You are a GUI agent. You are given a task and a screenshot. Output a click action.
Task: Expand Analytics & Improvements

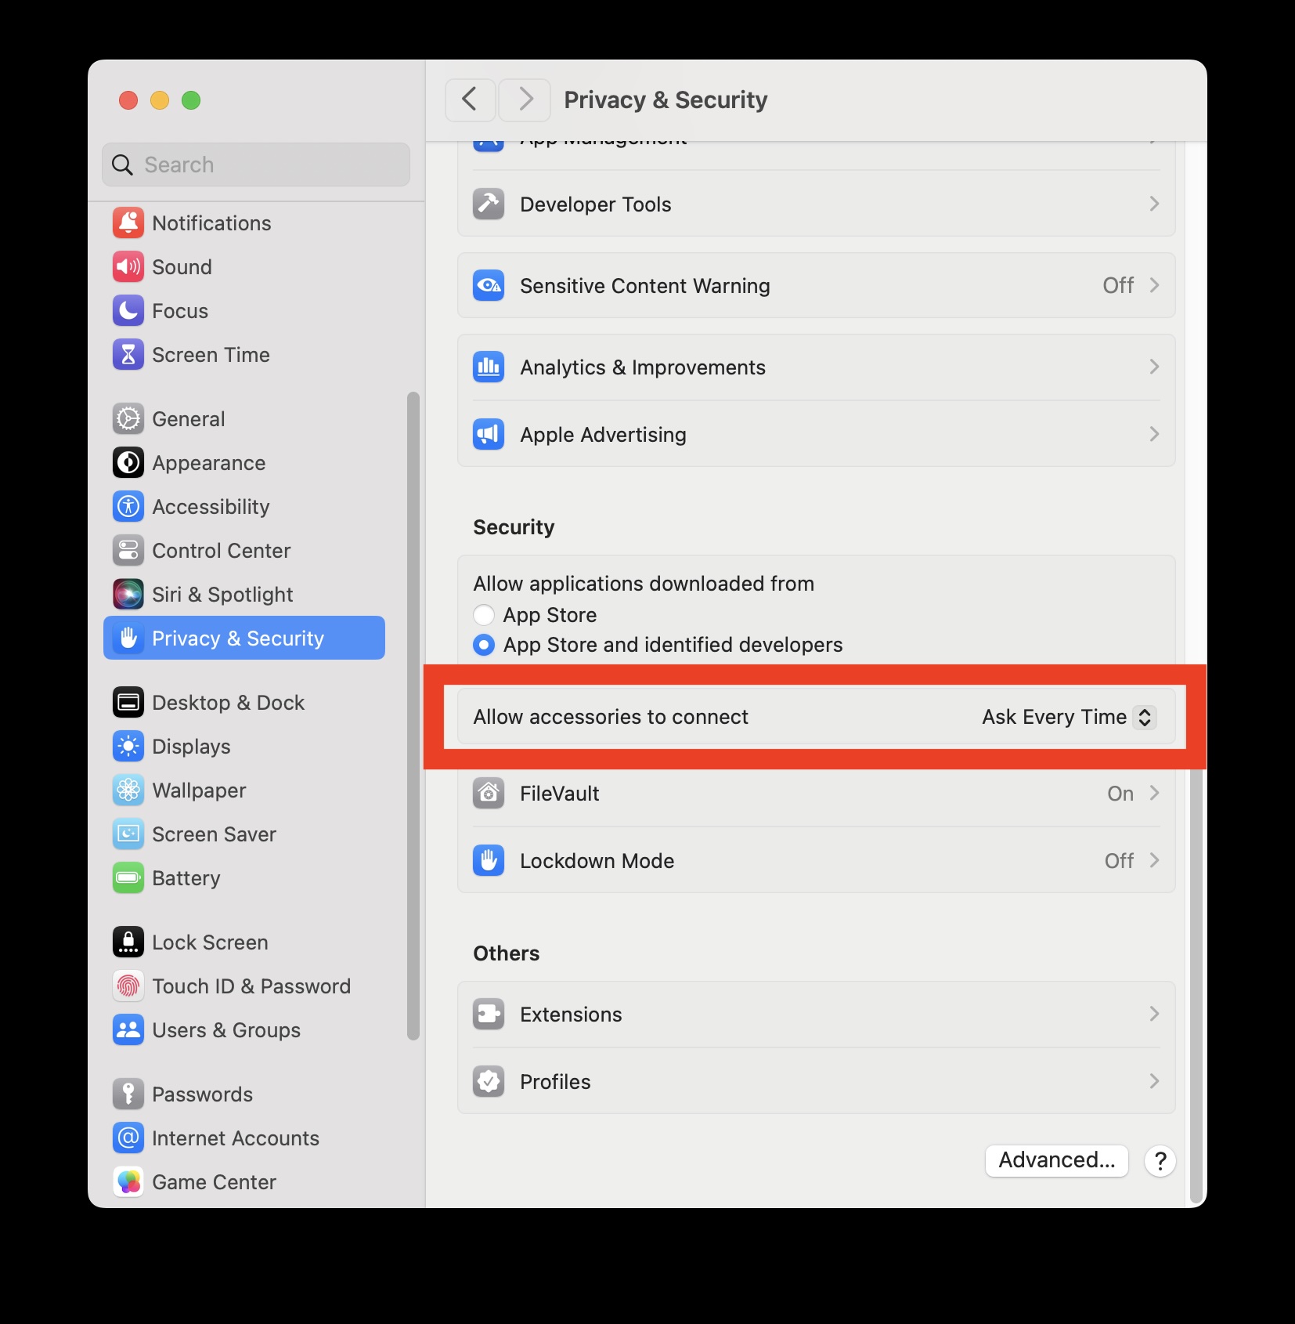pos(817,367)
